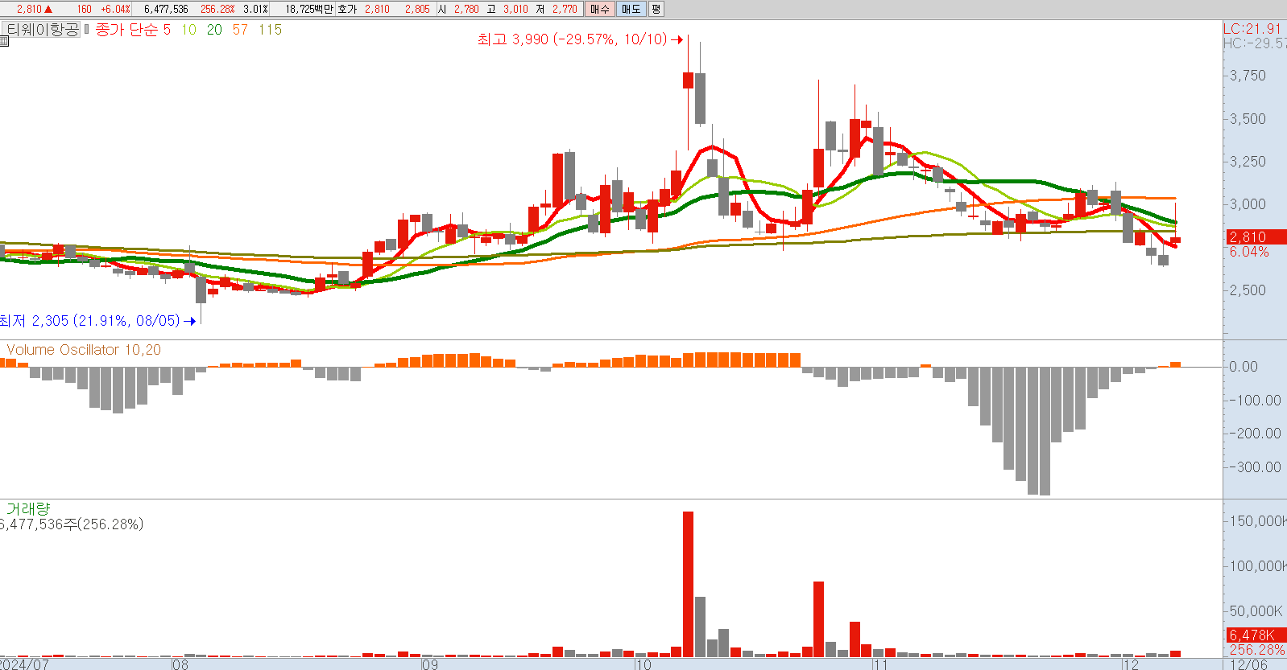Click the 매도 (sell) button

click(631, 9)
